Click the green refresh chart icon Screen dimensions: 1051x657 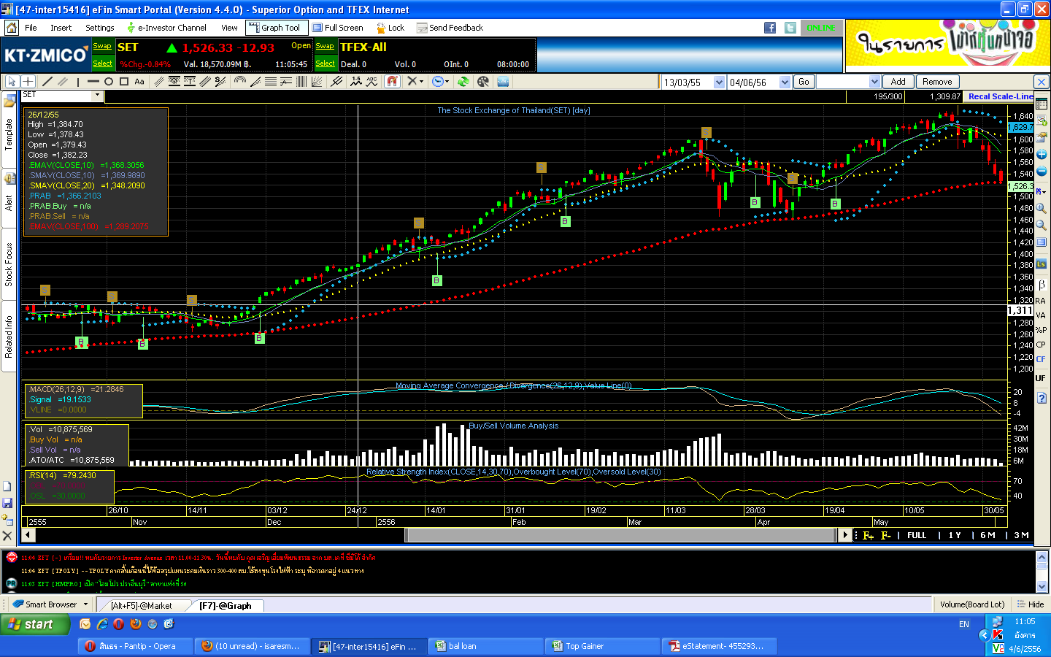pos(463,82)
